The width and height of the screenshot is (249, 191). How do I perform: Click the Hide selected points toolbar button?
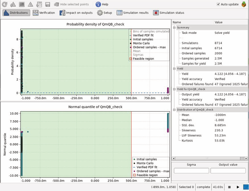click(x=71, y=4)
